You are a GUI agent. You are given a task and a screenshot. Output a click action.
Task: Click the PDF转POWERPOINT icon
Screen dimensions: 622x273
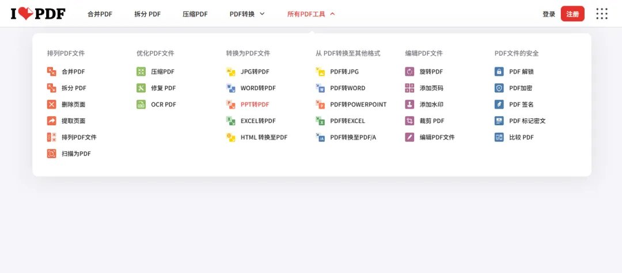321,105
